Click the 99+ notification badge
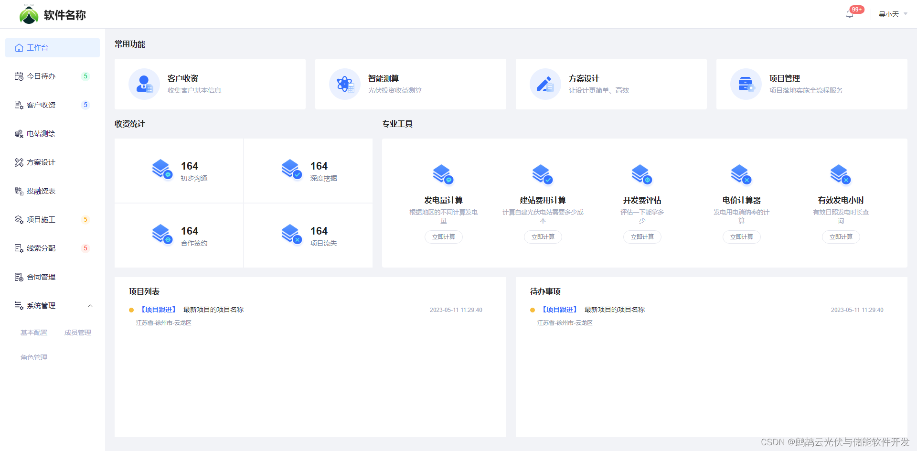Viewport: 917px width, 451px height. 857,10
